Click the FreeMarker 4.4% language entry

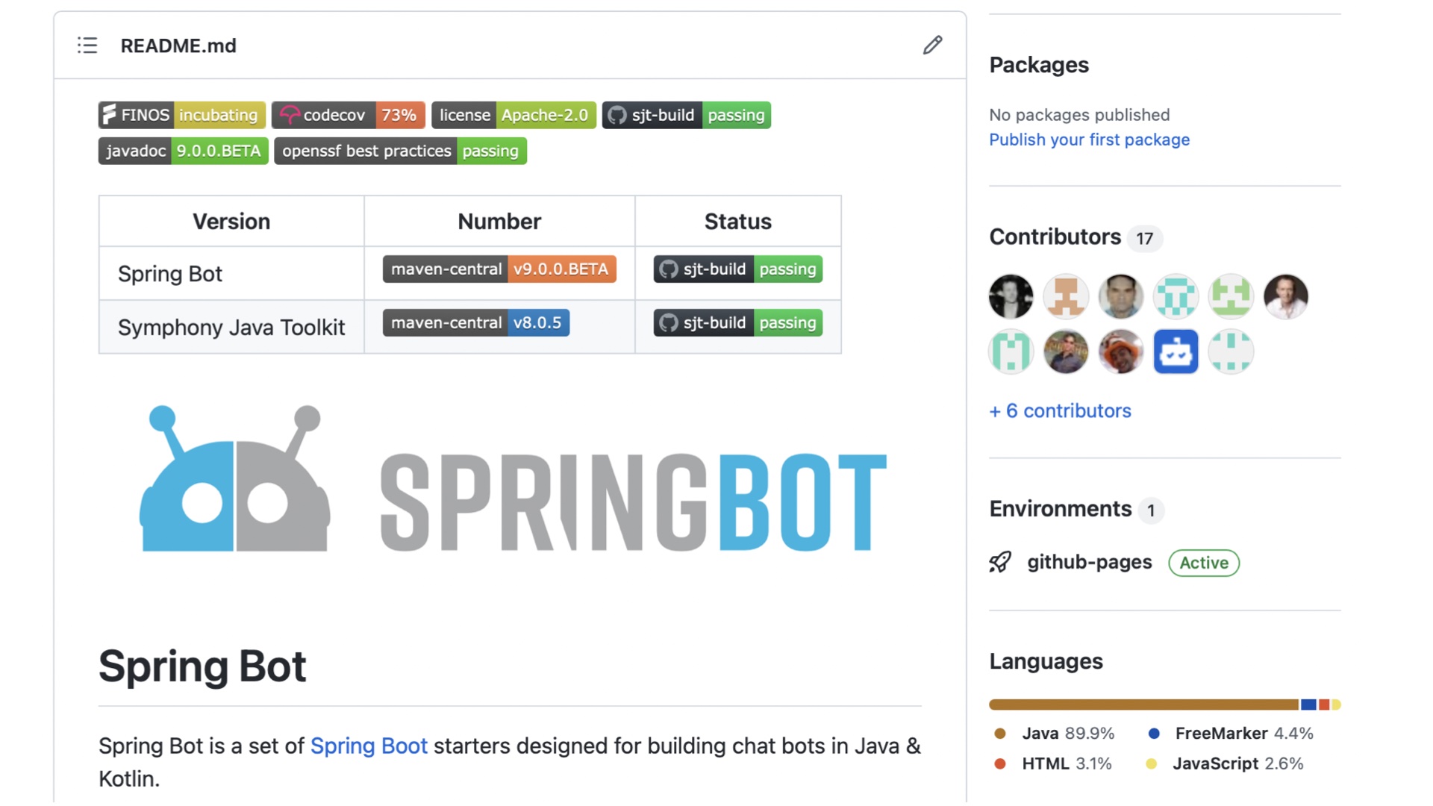coord(1230,734)
